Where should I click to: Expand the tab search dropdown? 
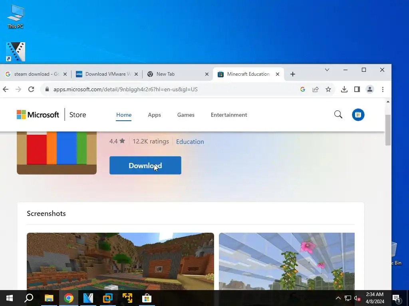[x=327, y=70]
